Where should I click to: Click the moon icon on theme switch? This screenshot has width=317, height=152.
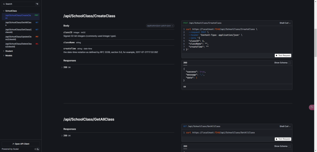coord(38,149)
